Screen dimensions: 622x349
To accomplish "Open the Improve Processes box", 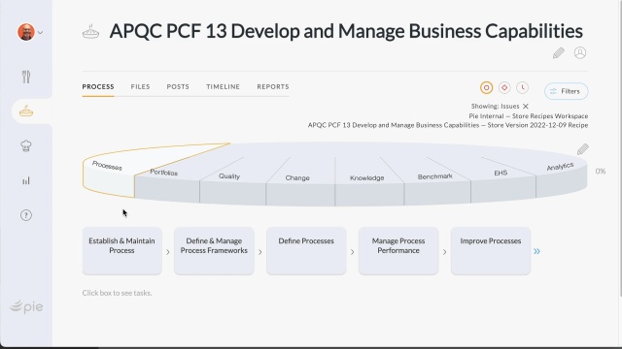I will [x=491, y=250].
